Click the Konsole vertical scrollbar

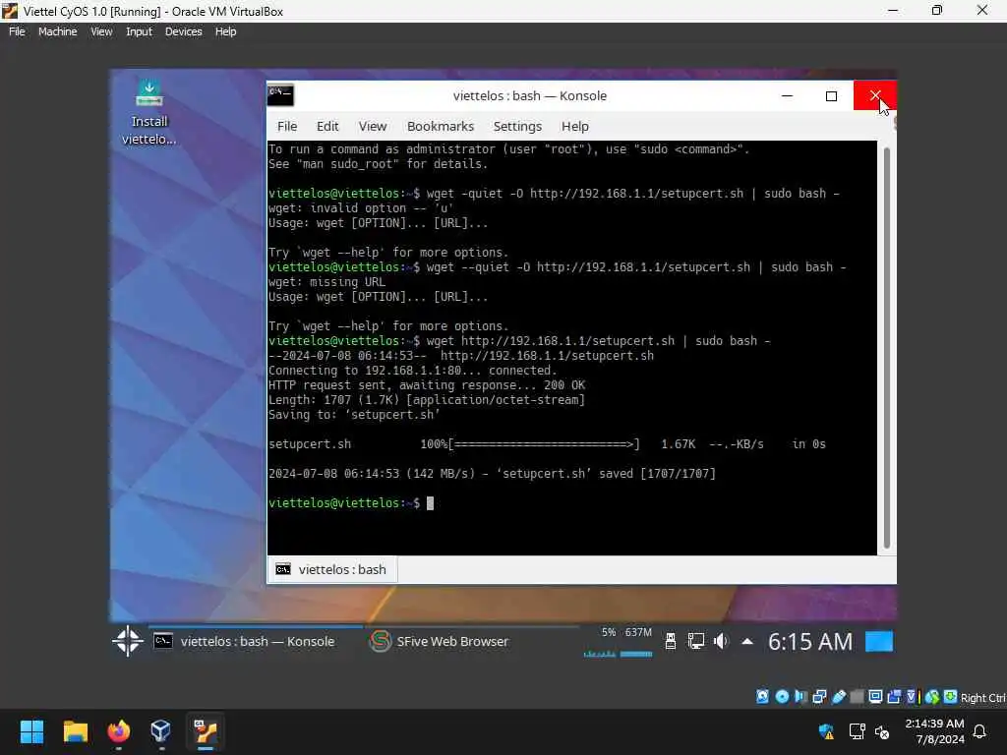pos(887,347)
